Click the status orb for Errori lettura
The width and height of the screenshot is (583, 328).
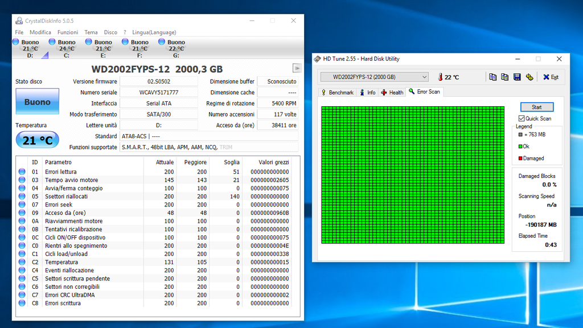click(x=22, y=172)
